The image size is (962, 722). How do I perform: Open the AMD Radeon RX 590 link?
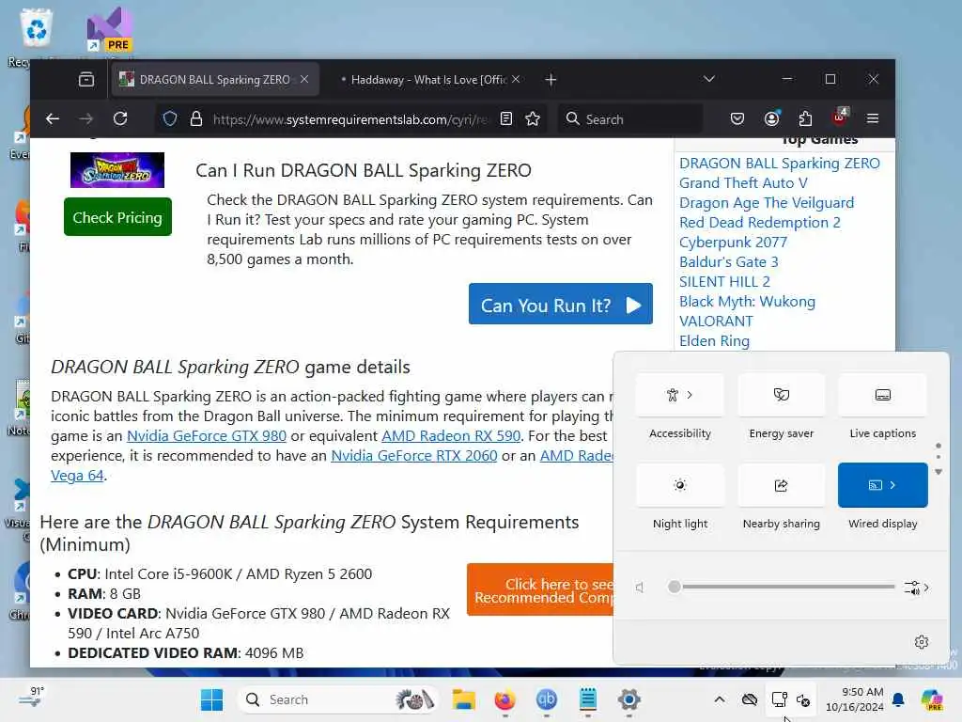[451, 436]
